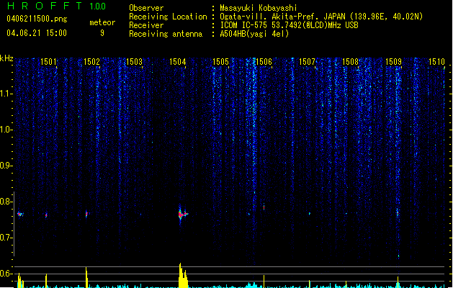Click the 0.9 frequency axis label
453x288 pixels.
pos(6,166)
